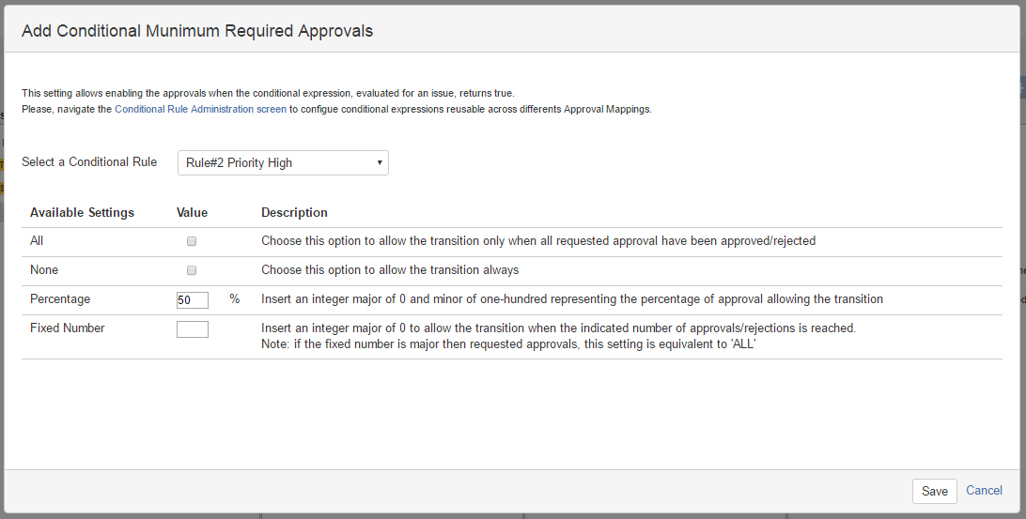Screen dimensions: 1026x519
Task: Open the Select a Conditional Rule dropdown
Action: [x=283, y=162]
